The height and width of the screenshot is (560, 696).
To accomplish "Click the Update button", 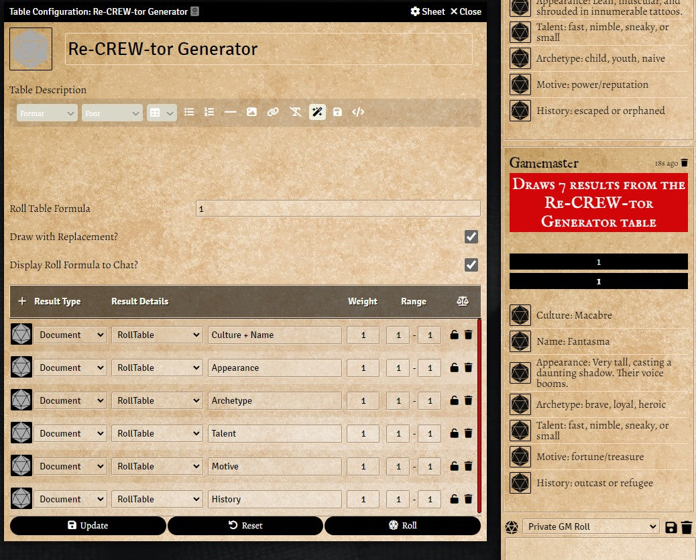I will [x=88, y=526].
